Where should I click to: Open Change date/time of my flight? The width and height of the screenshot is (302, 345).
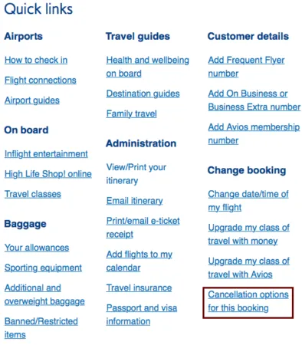point(248,201)
